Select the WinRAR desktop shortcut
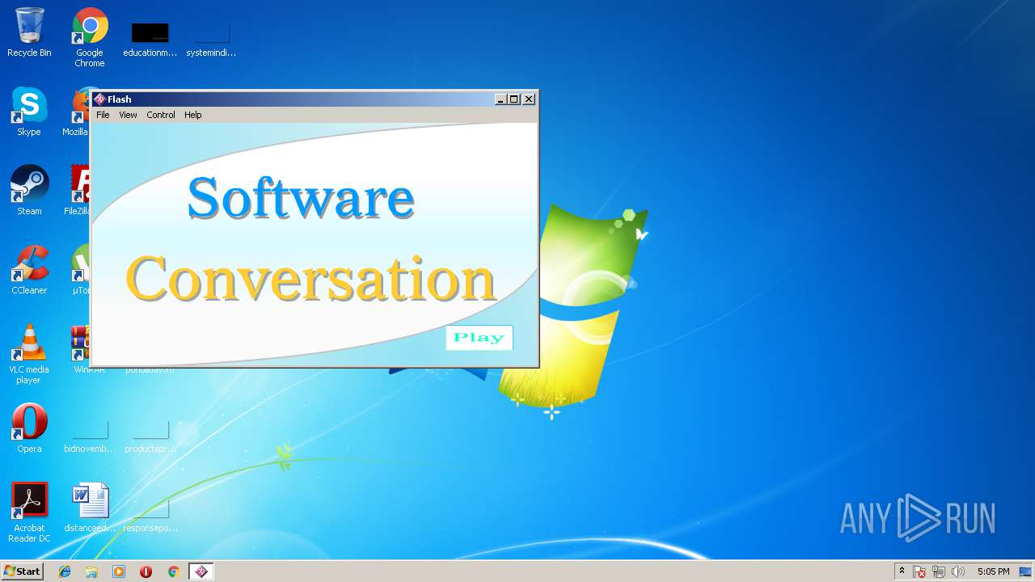The image size is (1035, 582). click(80, 349)
